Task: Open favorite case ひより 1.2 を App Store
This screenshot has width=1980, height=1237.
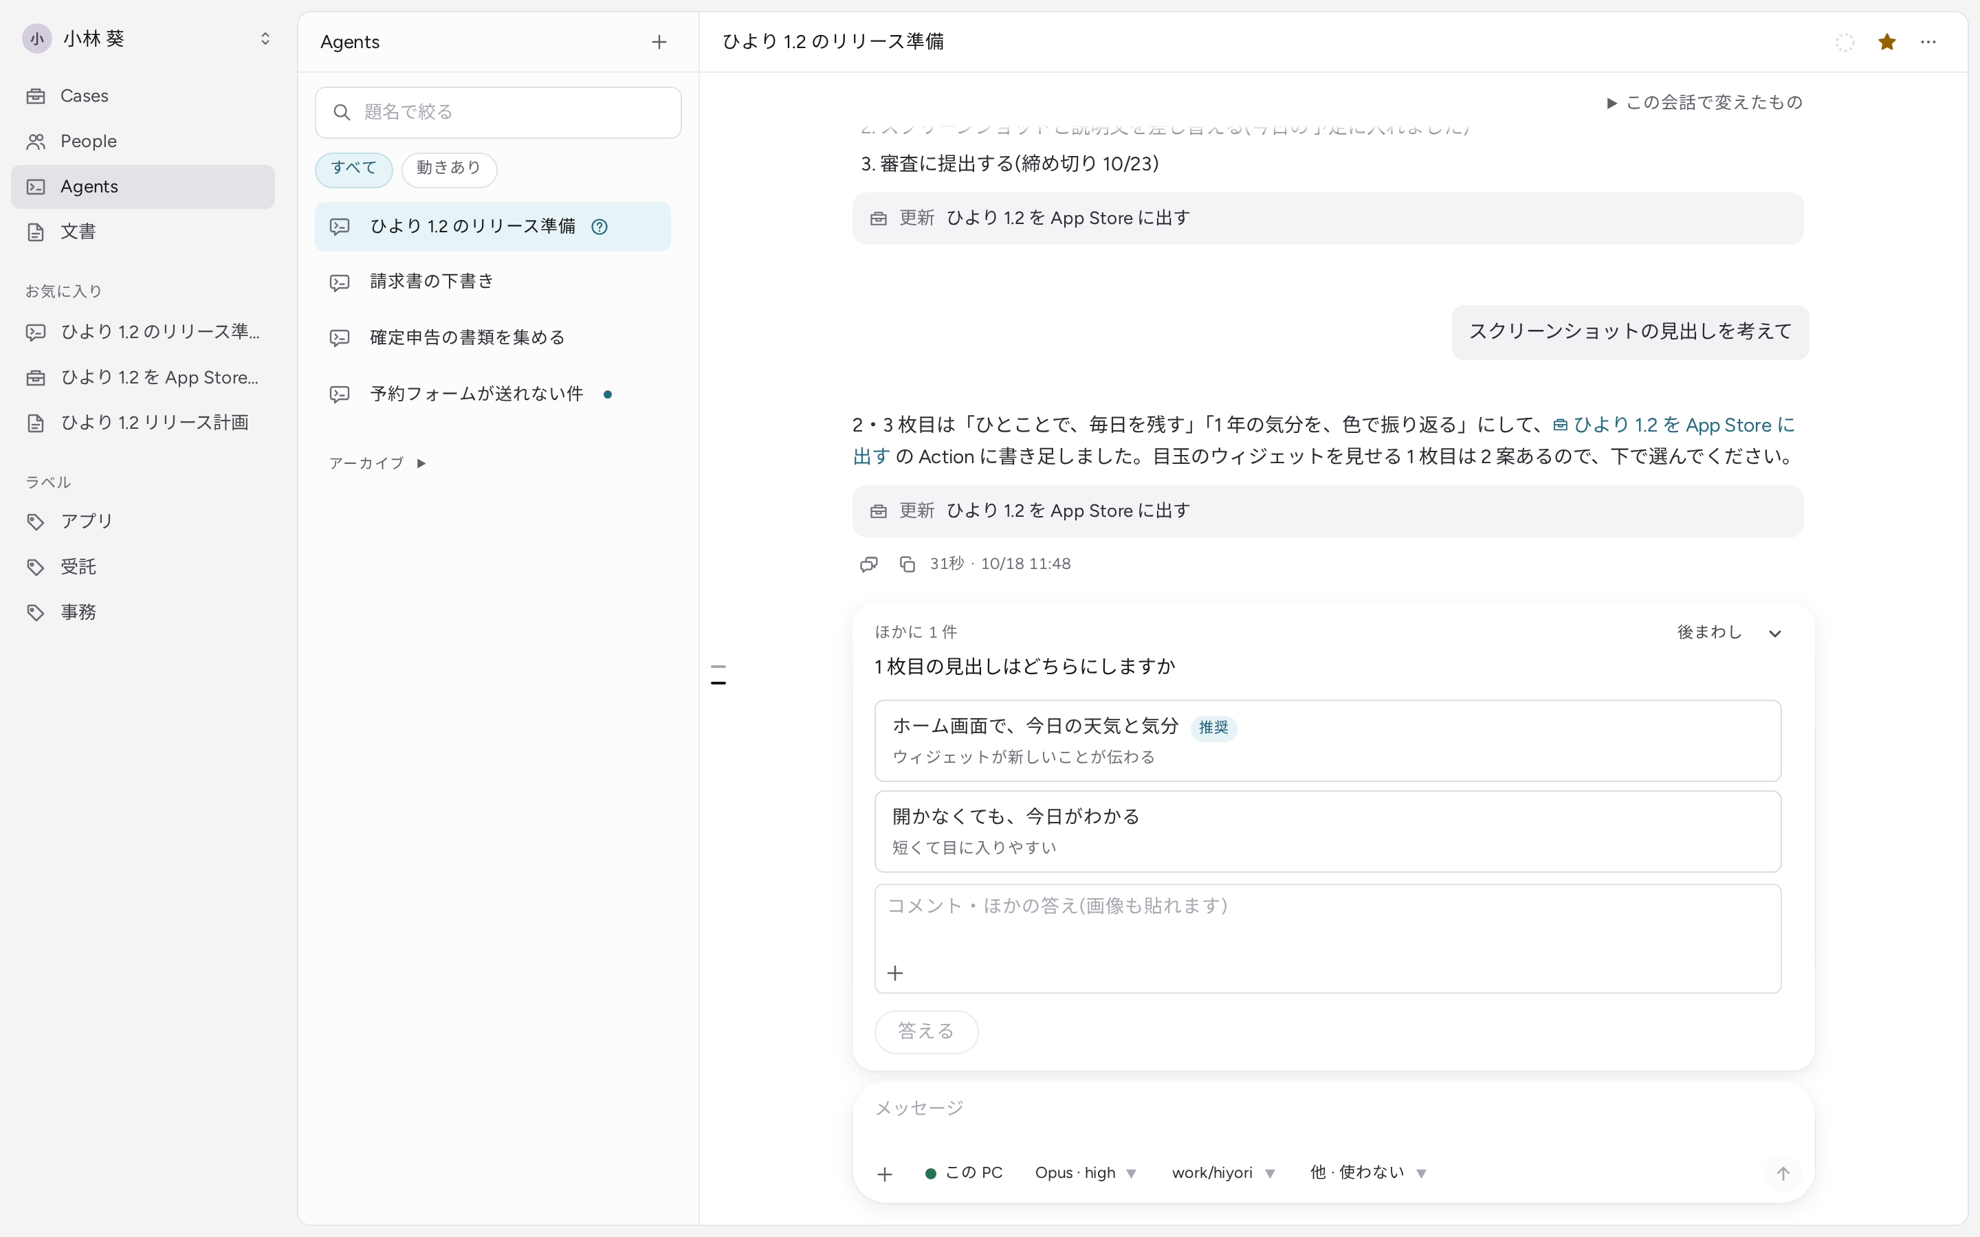Action: point(142,377)
